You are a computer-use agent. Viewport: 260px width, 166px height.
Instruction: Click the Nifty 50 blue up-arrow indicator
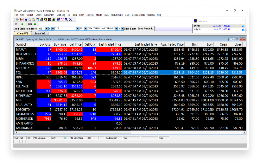(x=243, y=29)
